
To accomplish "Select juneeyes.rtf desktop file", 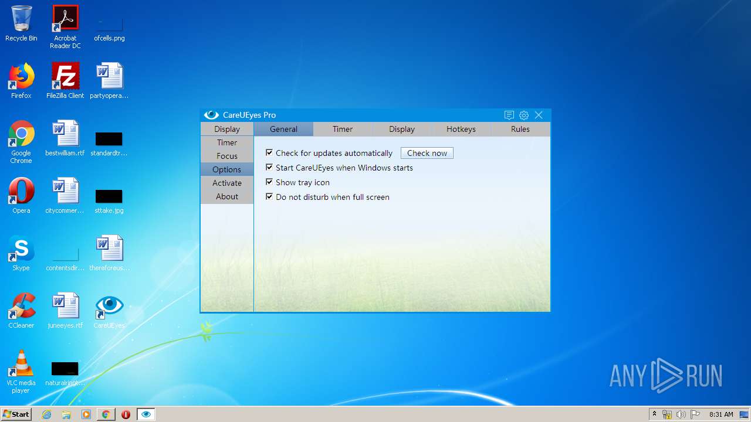I will [x=65, y=311].
